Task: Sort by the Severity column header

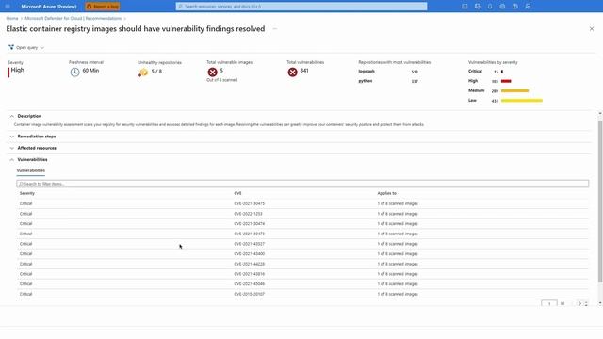Action: (27, 193)
